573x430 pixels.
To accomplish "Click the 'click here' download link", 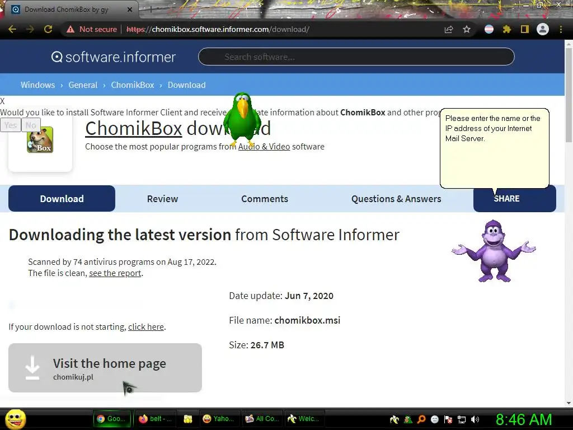I will click(x=146, y=327).
